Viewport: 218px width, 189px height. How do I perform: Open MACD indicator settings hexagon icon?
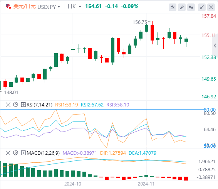16,153
